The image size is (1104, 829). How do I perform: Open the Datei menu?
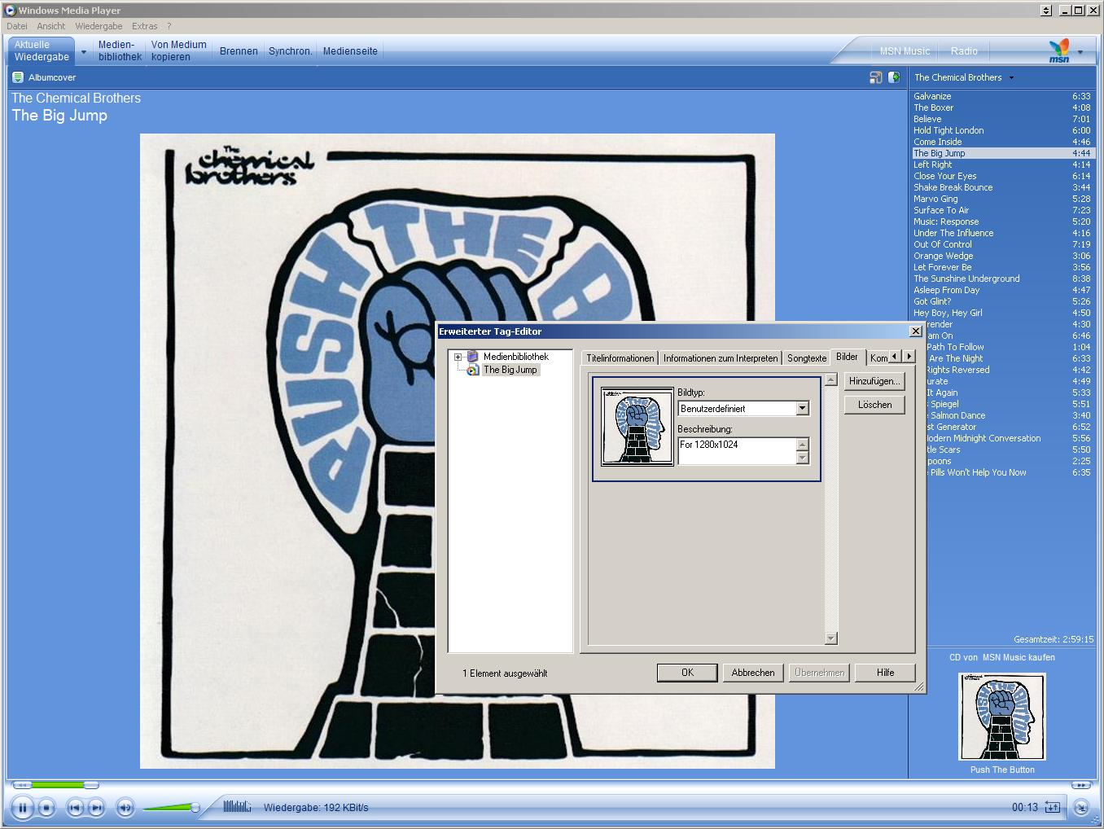point(17,26)
